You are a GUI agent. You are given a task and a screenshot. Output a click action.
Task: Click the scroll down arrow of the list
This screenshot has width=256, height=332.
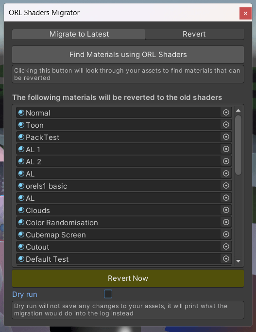tap(239, 261)
